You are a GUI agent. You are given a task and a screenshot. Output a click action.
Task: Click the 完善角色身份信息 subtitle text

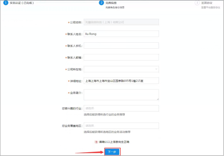pyautogui.click(x=115, y=7)
